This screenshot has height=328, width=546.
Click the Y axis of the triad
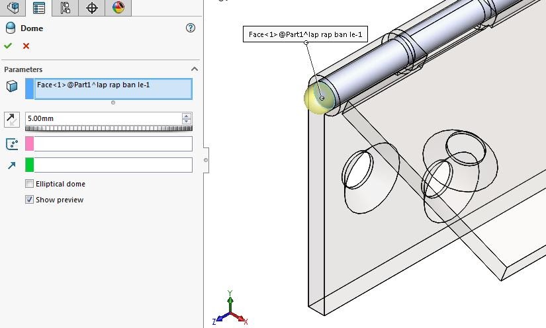(x=230, y=299)
